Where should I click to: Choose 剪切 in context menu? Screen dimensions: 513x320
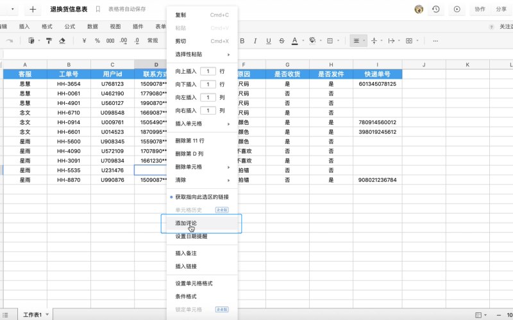click(202, 41)
